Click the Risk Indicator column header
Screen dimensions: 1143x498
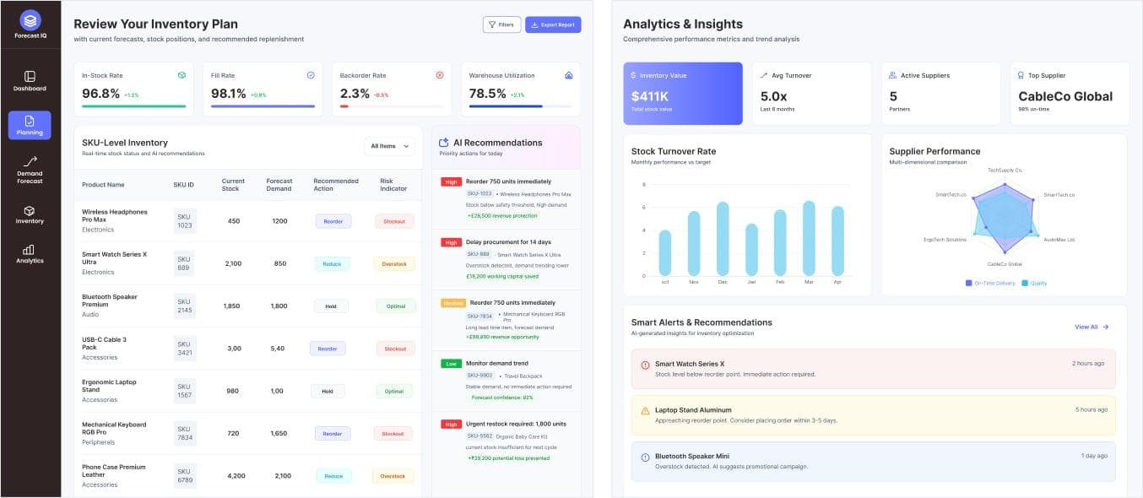click(x=393, y=184)
